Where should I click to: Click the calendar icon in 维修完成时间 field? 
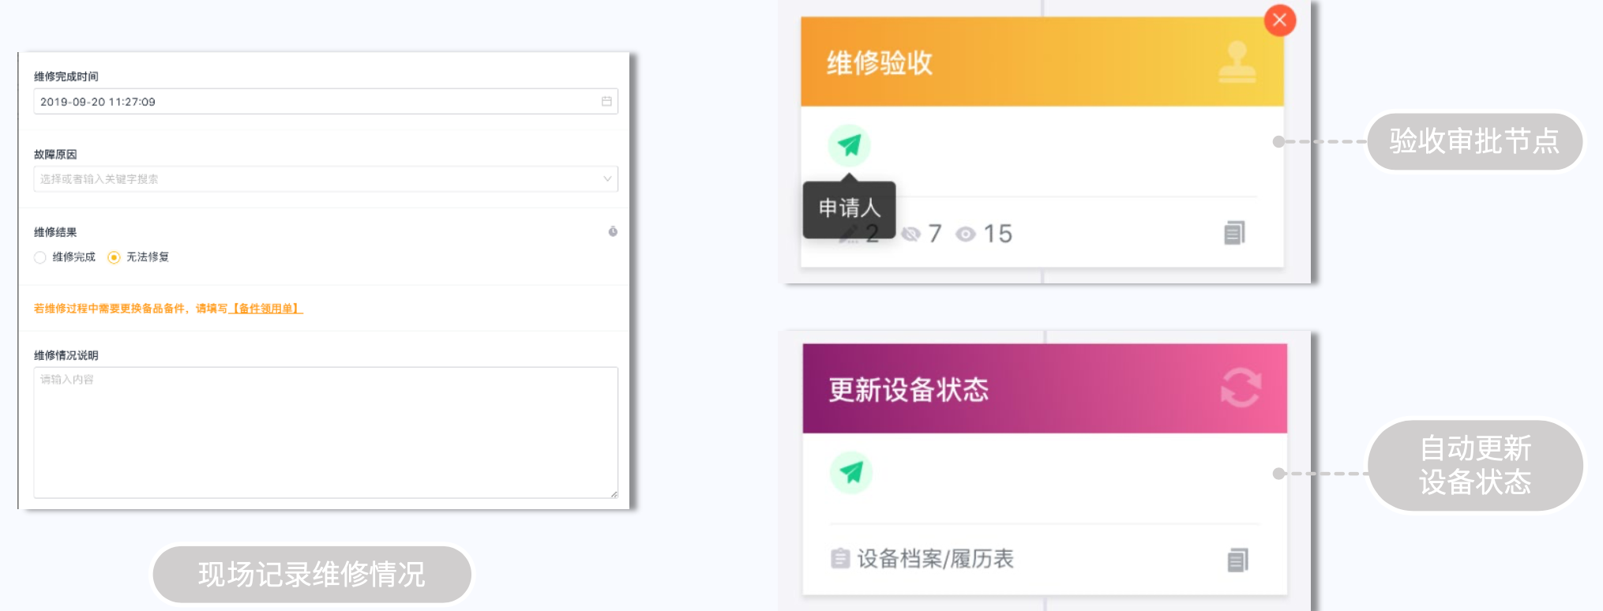click(606, 101)
